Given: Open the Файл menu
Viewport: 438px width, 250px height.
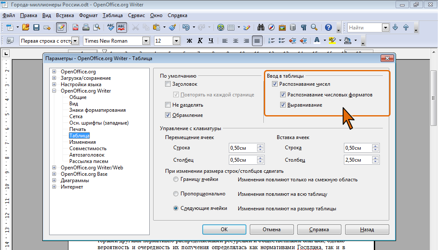Looking at the screenshot, I should 9,15.
